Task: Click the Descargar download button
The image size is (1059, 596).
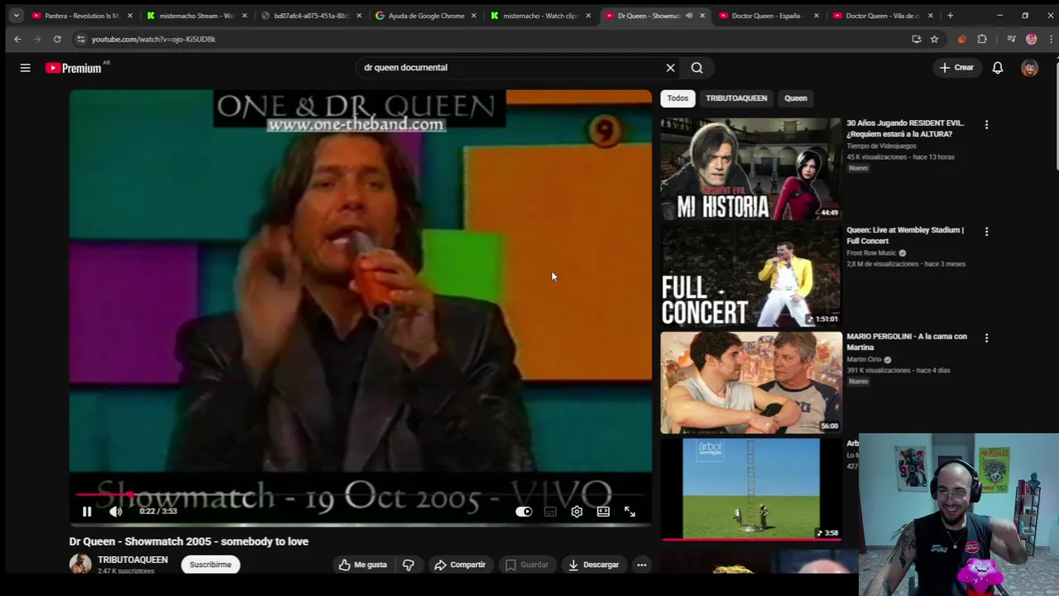Action: click(x=594, y=565)
